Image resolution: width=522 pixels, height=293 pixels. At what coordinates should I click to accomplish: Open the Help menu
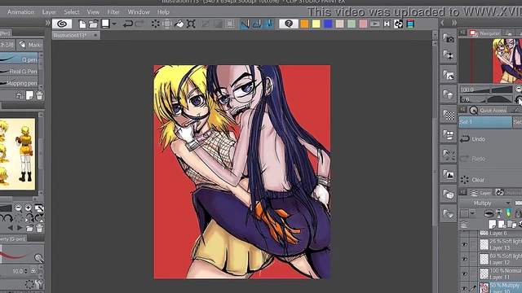point(163,12)
